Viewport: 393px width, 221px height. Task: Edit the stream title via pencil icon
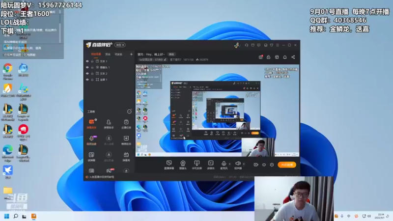pyautogui.click(x=165, y=59)
